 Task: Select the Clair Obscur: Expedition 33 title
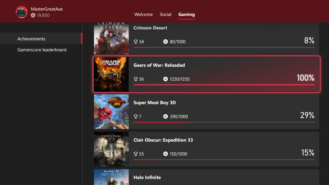tap(163, 140)
